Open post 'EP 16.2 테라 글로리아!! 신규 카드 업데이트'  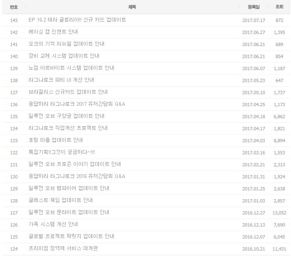(77, 20)
